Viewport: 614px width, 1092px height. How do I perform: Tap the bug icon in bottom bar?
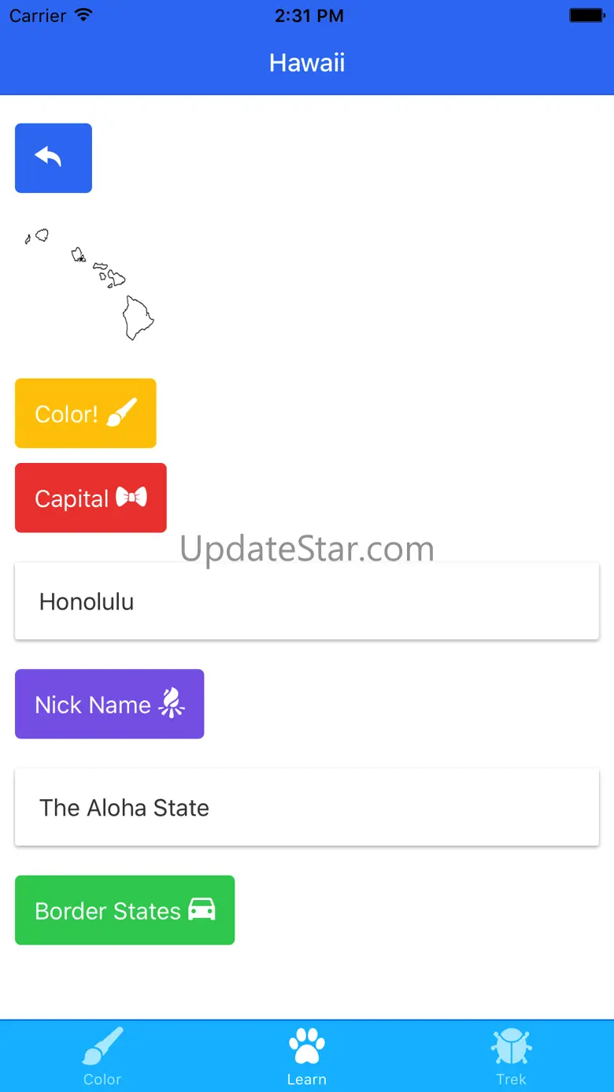[x=511, y=1047]
